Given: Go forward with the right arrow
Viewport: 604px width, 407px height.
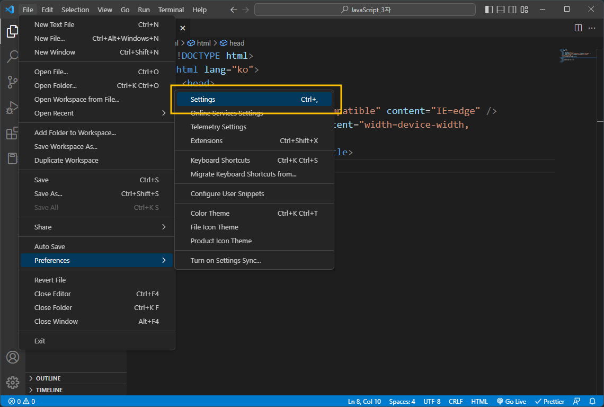Looking at the screenshot, I should (245, 10).
